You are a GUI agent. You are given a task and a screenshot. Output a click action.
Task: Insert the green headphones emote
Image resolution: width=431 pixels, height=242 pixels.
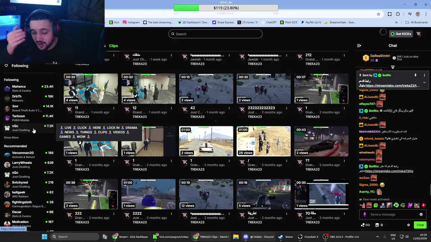click(396, 205)
